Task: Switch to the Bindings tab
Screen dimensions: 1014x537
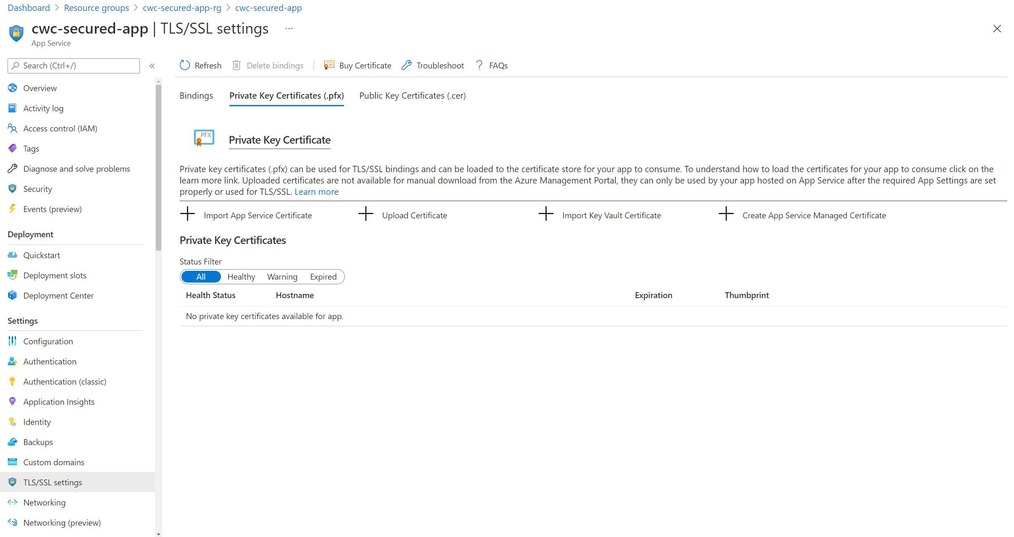Action: click(x=196, y=95)
